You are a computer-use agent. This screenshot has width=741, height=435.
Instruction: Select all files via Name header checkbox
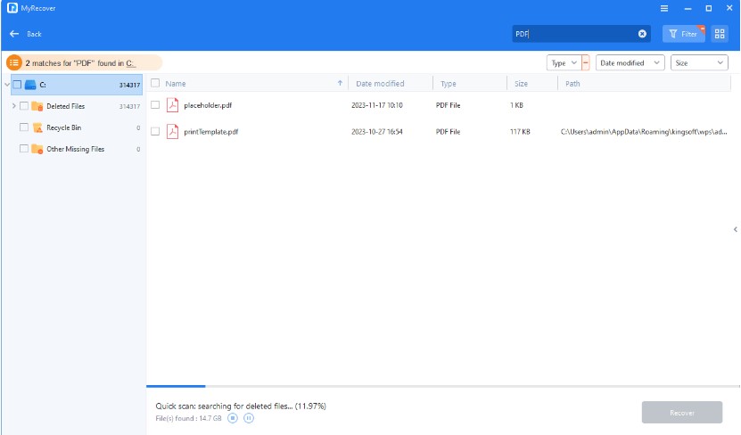(155, 84)
